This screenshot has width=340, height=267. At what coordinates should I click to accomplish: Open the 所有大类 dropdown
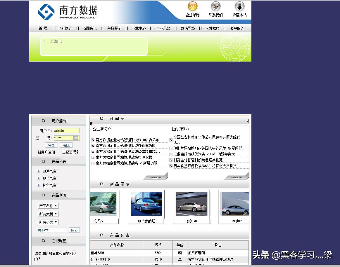click(x=48, y=214)
